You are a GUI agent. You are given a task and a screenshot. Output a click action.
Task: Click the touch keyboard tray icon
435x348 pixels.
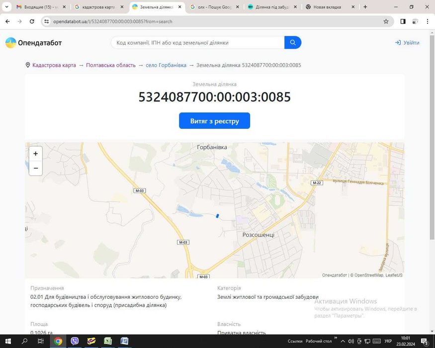tap(377, 342)
